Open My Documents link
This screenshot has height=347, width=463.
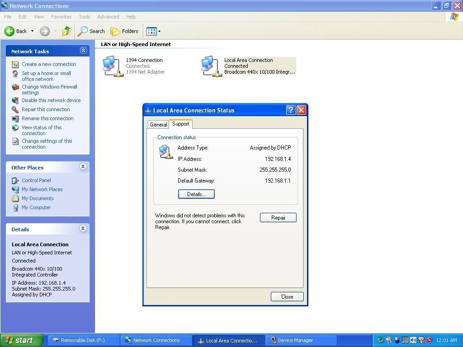38,198
